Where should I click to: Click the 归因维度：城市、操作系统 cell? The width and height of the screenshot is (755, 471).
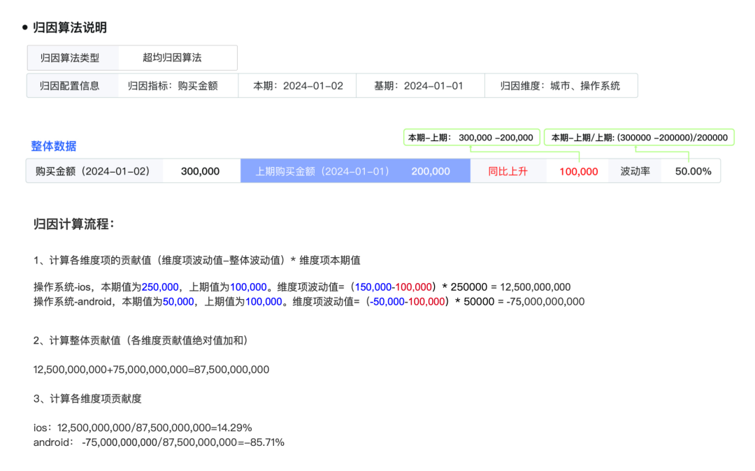coord(561,86)
